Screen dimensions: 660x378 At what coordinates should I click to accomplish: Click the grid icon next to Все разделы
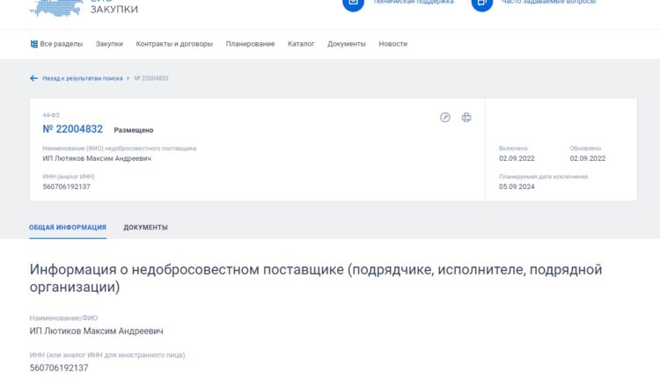pyautogui.click(x=33, y=44)
